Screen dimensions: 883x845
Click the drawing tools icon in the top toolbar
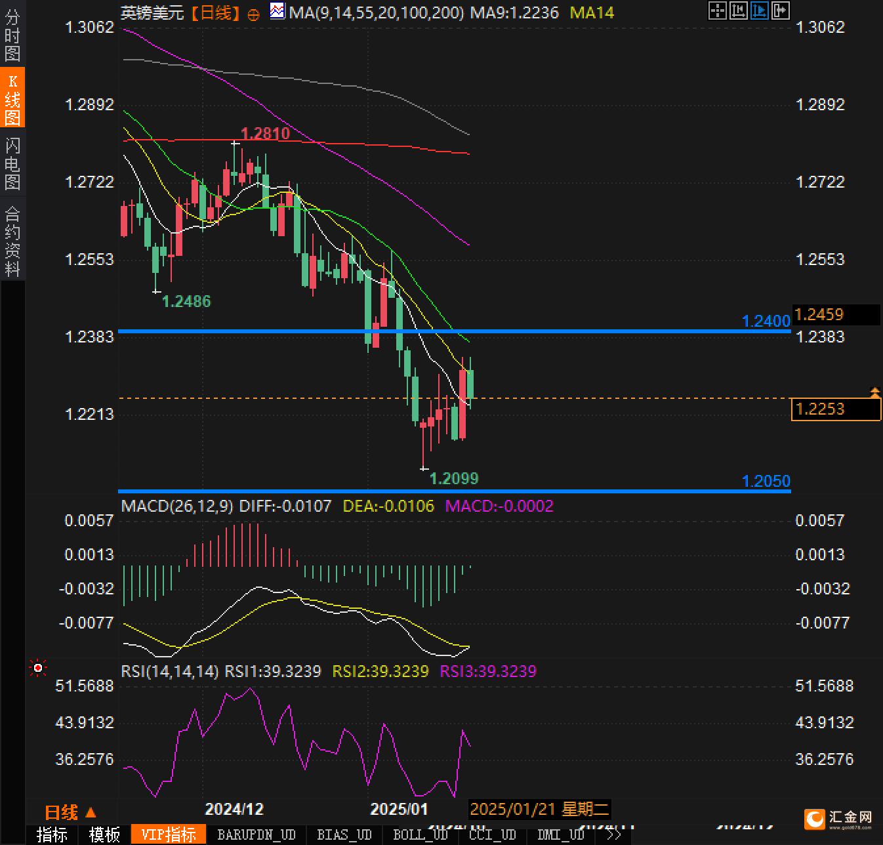click(x=739, y=10)
